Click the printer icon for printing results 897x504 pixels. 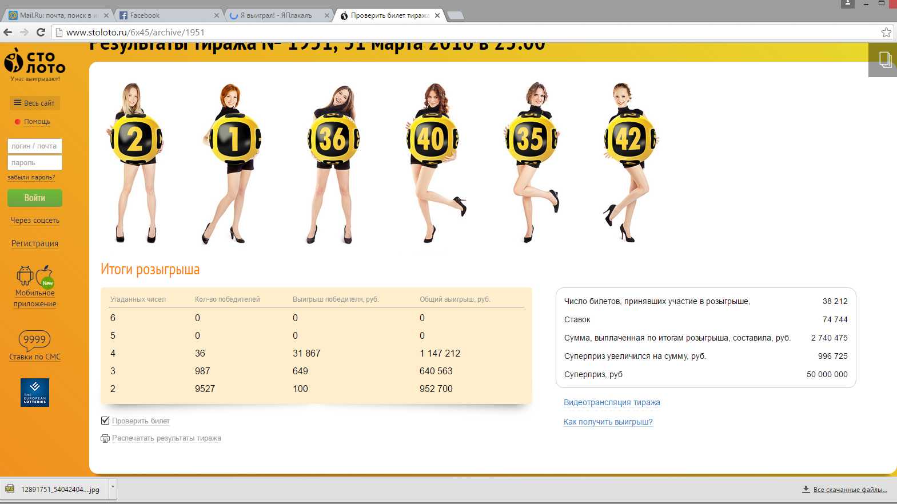105,439
